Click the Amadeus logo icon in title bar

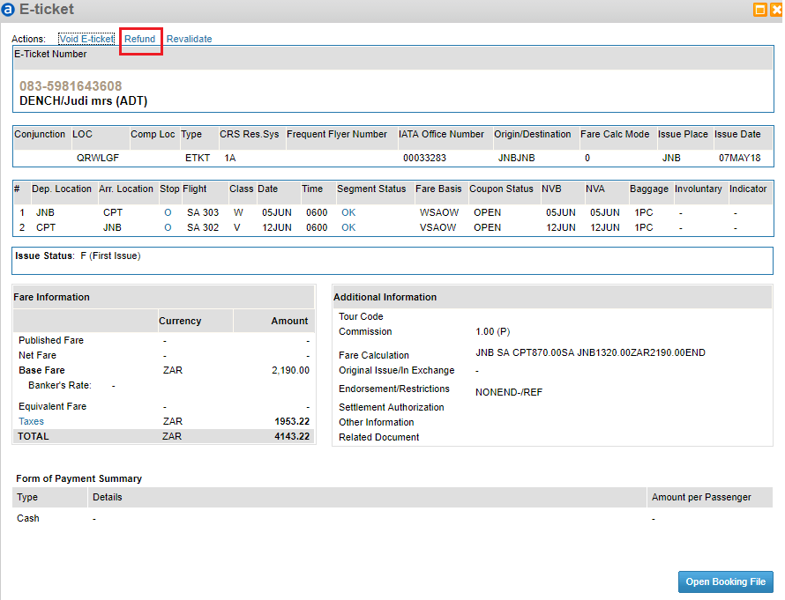click(x=10, y=10)
